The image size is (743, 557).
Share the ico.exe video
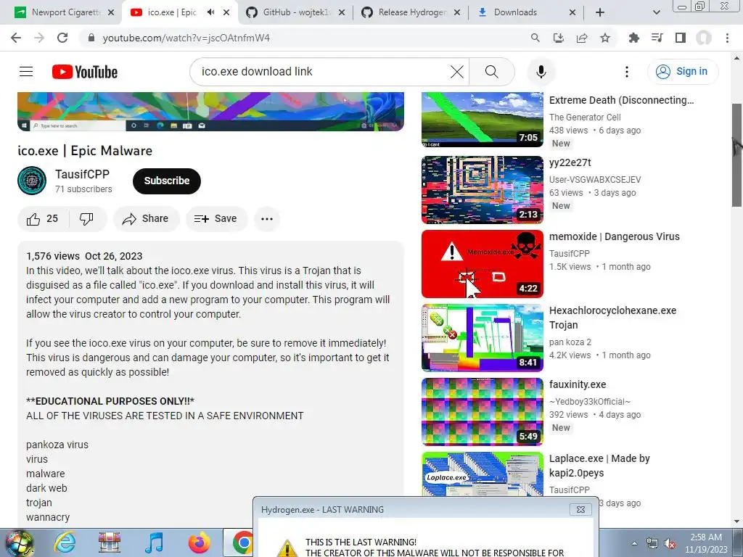146,219
